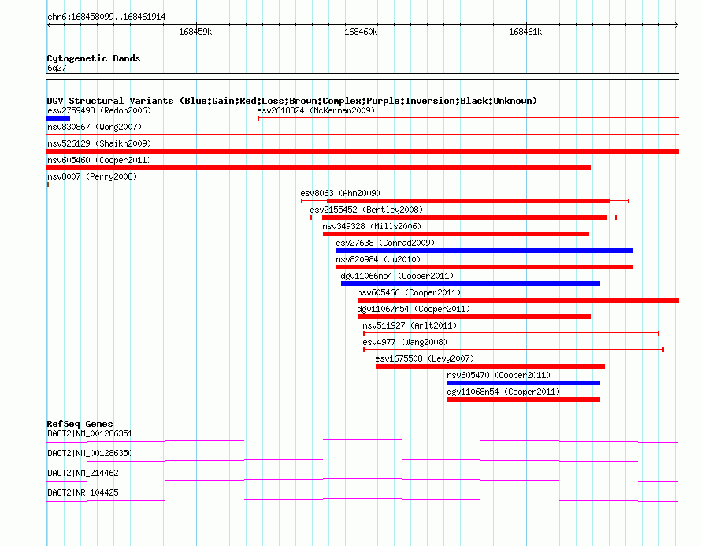The image size is (701, 546).
Task: Select the nsv820984 (Ju2010) label
Action: click(x=378, y=259)
